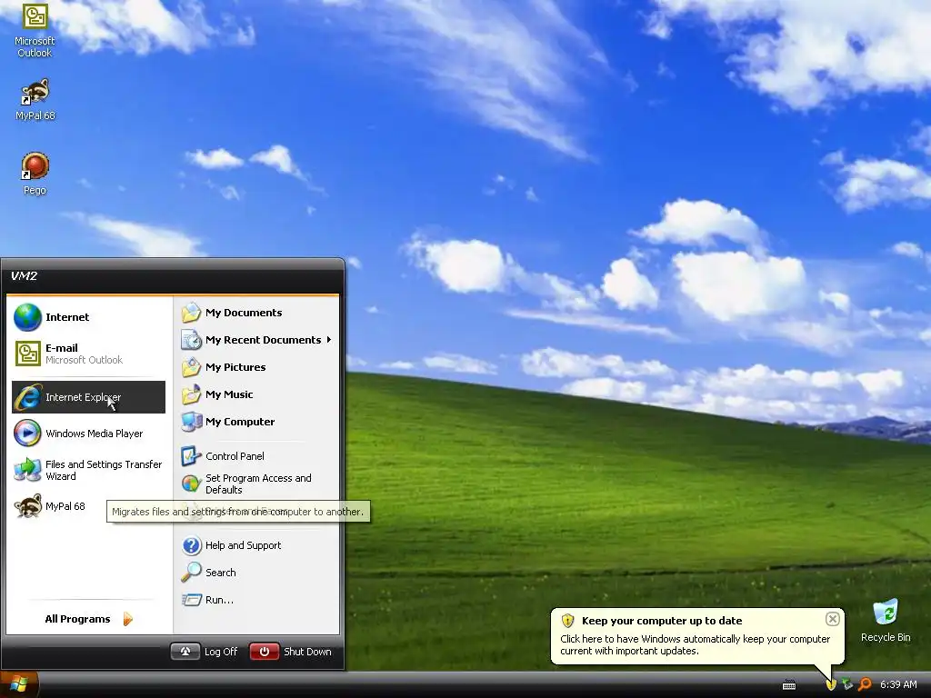
Task: Click the yellow security shield tray icon
Action: (831, 685)
